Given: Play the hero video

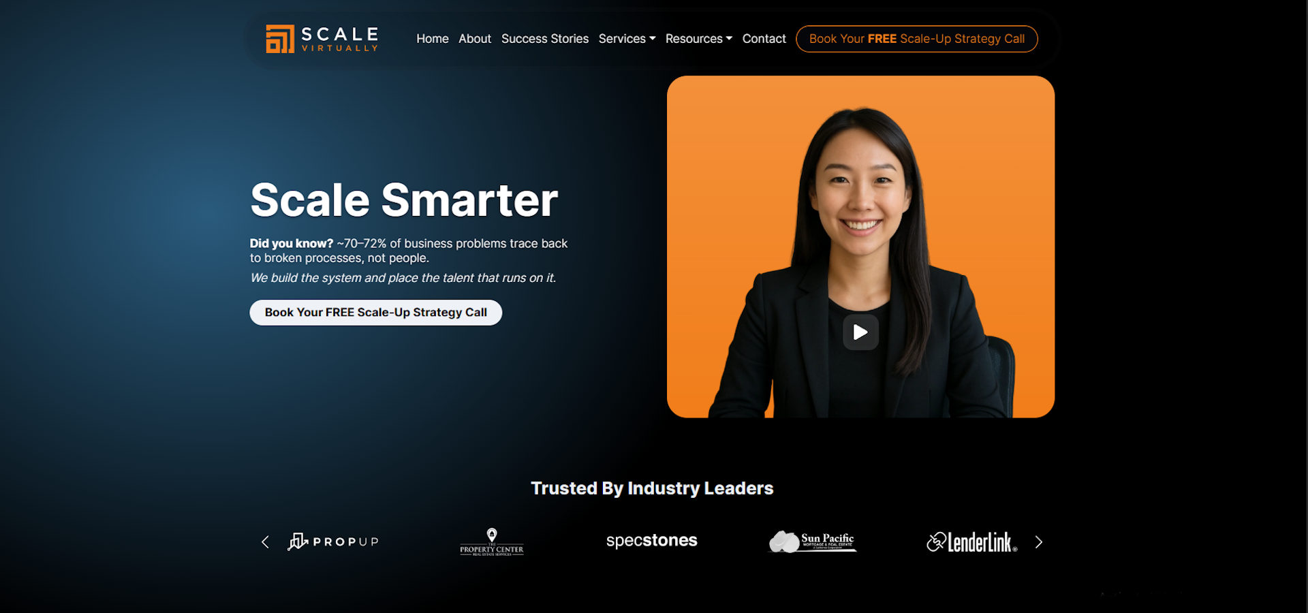Looking at the screenshot, I should 860,332.
